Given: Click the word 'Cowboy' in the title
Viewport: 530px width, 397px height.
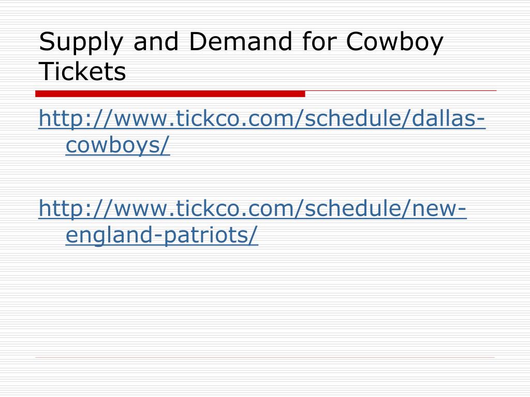Looking at the screenshot, I should click(x=394, y=42).
